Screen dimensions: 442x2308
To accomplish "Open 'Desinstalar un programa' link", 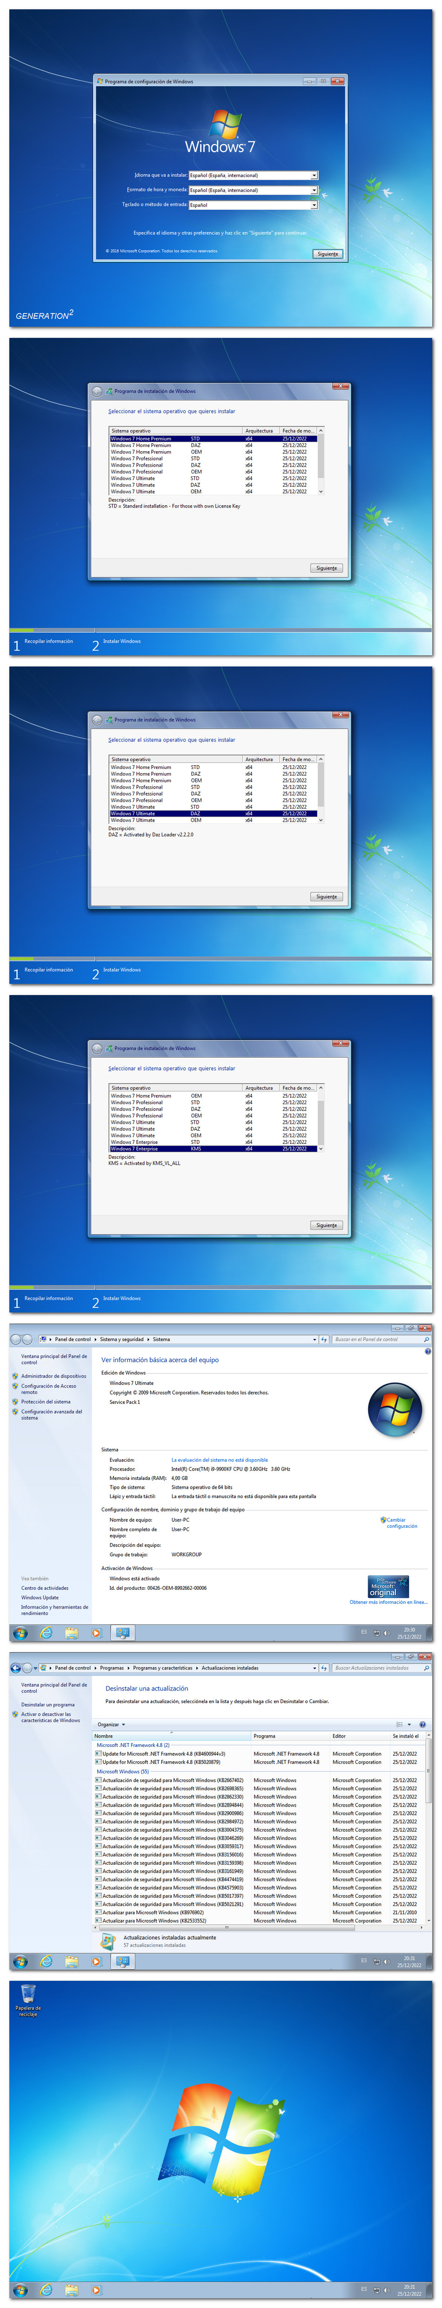I will pos(48,1705).
